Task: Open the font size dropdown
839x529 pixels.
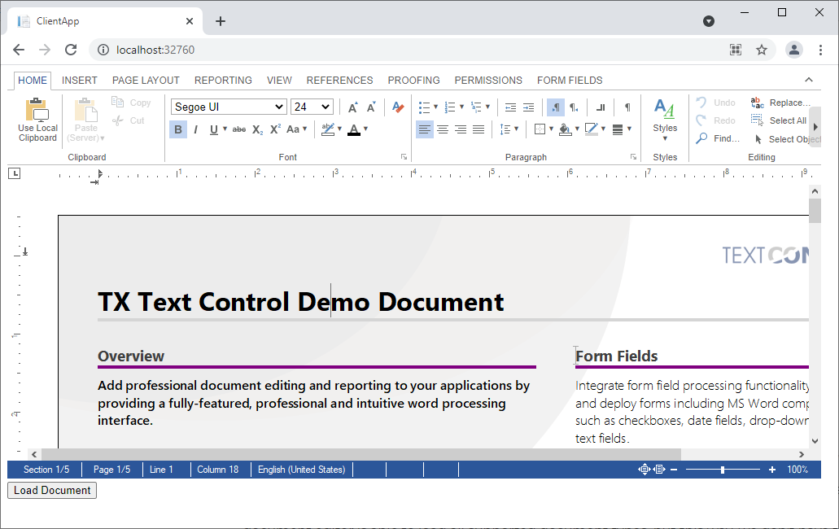Action: [312, 107]
